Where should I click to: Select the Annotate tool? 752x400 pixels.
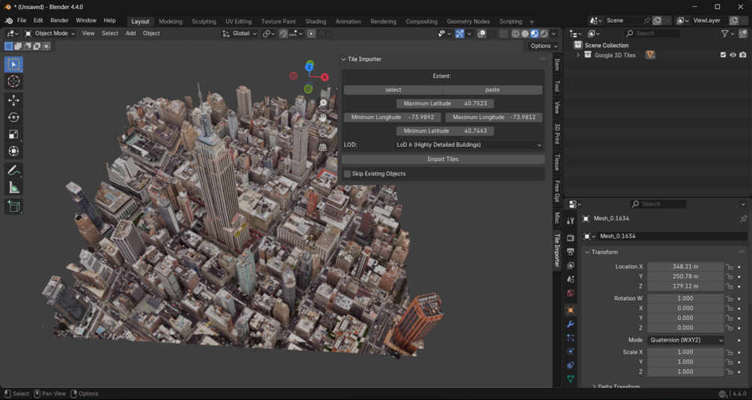pyautogui.click(x=13, y=170)
